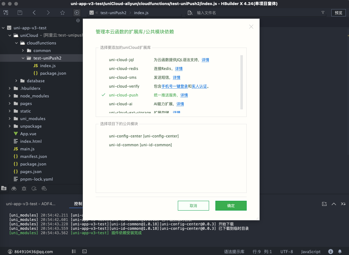
Task: Select the uni-cloud-sms extension
Action: tap(123, 78)
